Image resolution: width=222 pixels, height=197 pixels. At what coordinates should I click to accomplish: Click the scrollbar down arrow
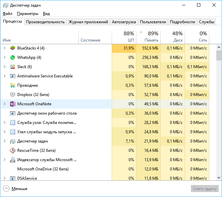[x=219, y=178]
